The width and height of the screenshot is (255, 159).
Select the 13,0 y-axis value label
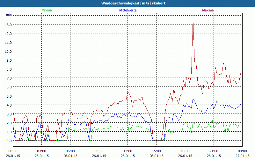click(x=8, y=24)
